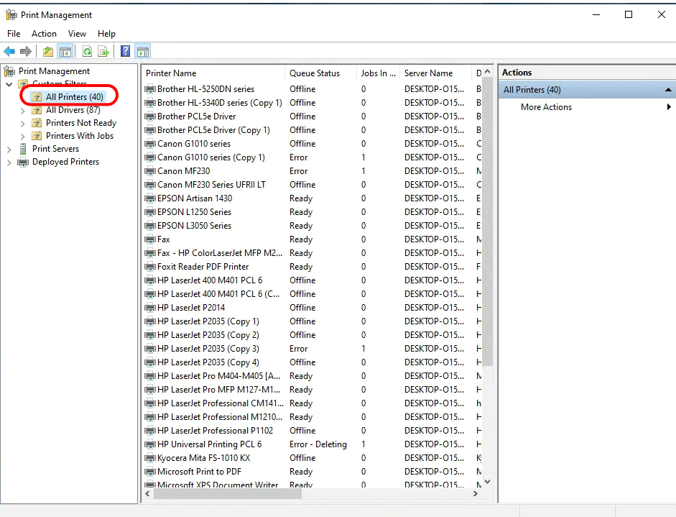Click the Printers Not Ready filter icon
This screenshot has width=676, height=517.
coord(37,123)
